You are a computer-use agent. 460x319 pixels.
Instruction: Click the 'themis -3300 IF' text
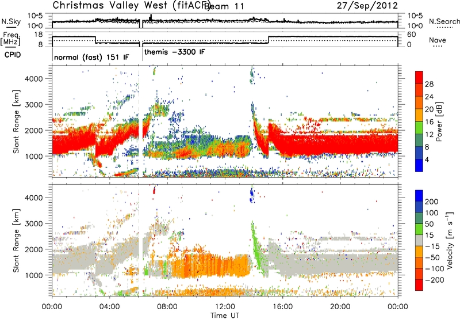(175, 52)
